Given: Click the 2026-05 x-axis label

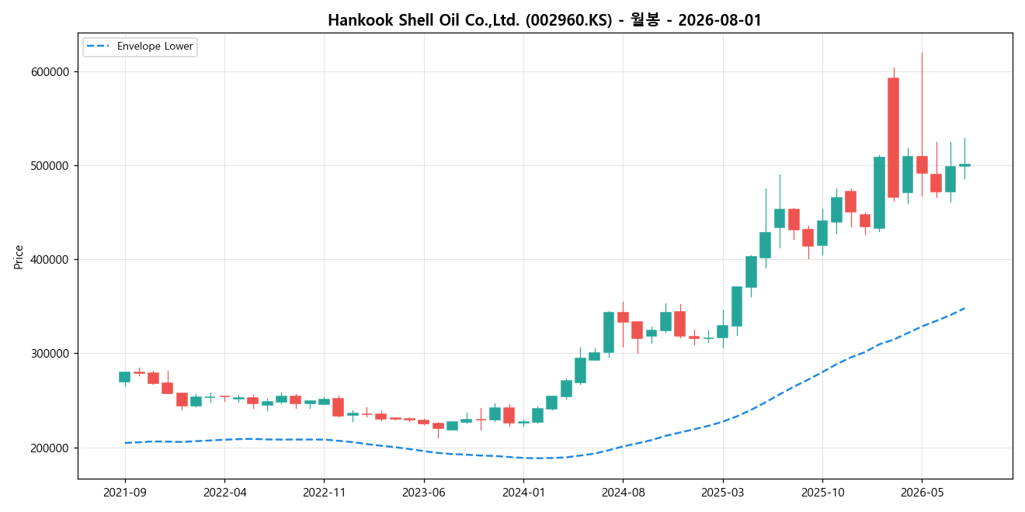Looking at the screenshot, I should [922, 492].
